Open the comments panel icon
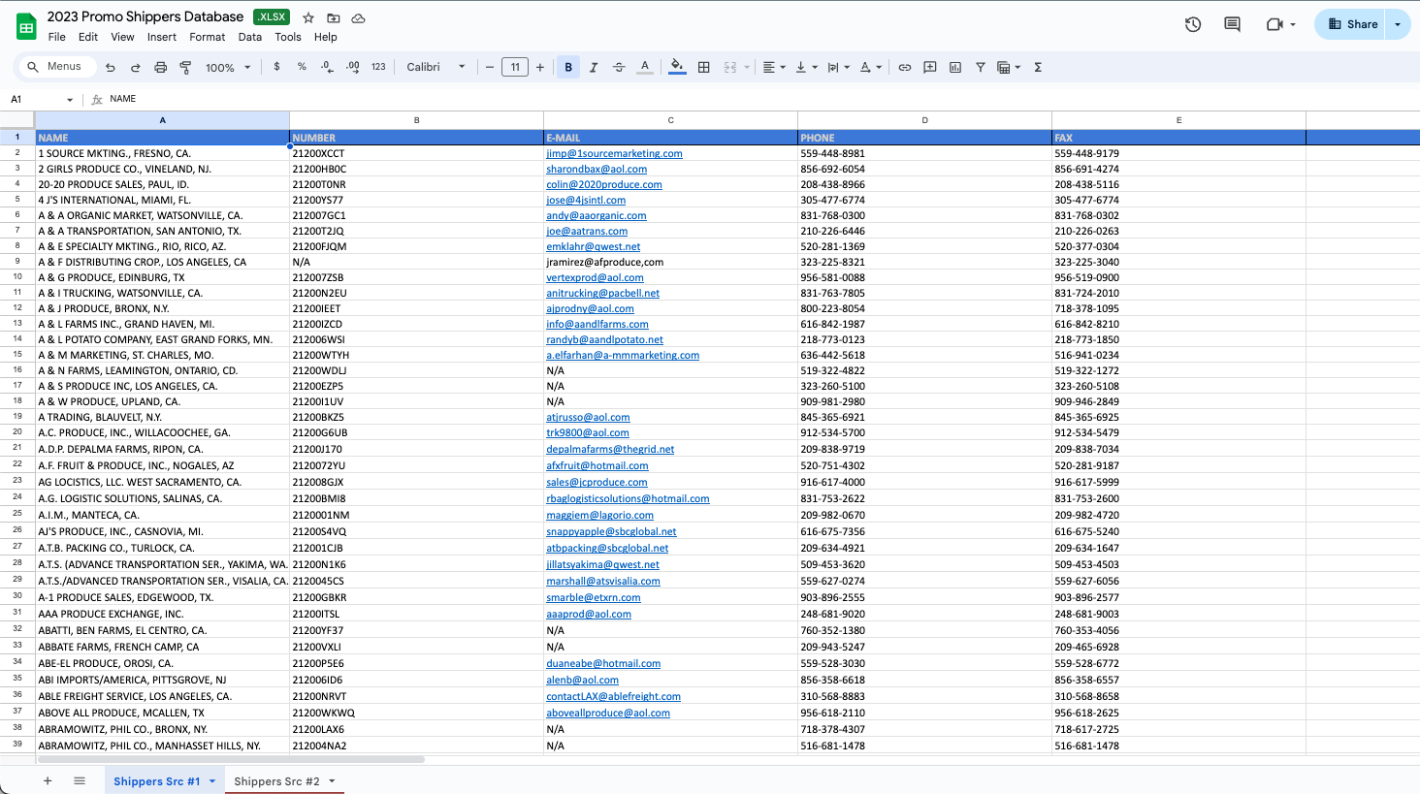 coord(1232,24)
